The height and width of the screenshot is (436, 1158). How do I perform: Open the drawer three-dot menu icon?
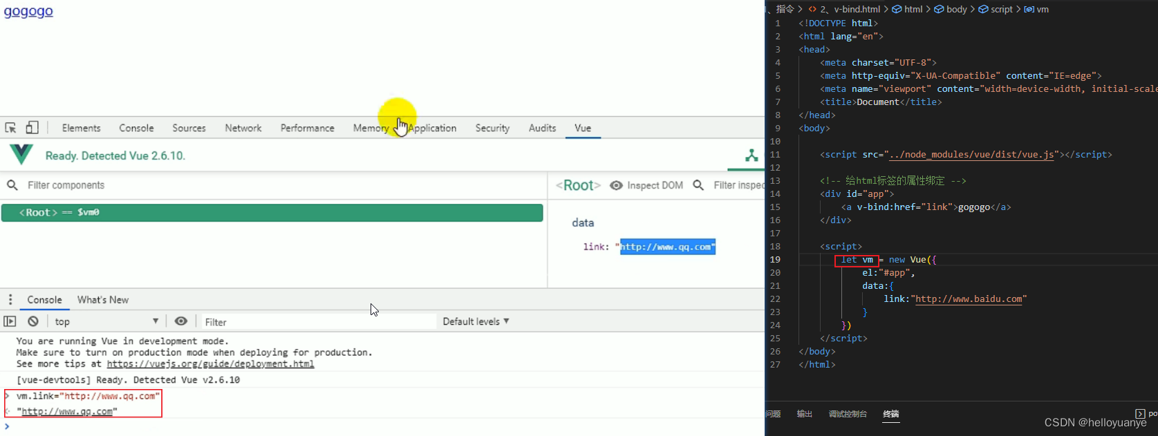coord(10,300)
